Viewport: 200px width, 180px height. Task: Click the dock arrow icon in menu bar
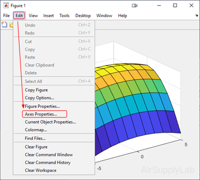[196, 15]
